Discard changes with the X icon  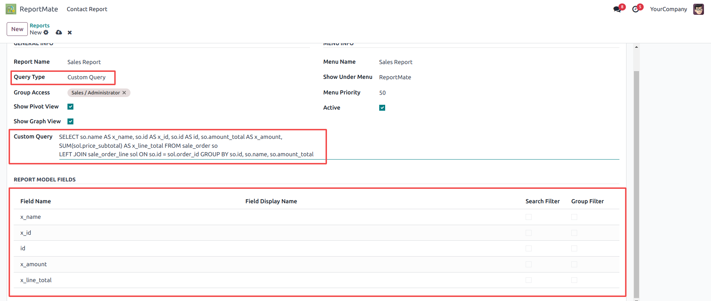[70, 33]
